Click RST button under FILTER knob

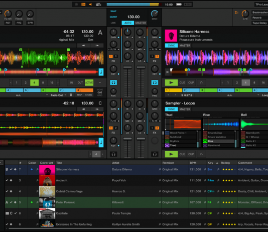[x=8, y=23]
